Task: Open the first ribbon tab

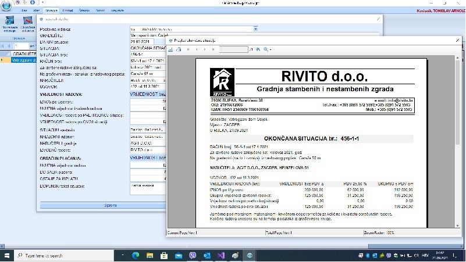Action: coord(24,10)
